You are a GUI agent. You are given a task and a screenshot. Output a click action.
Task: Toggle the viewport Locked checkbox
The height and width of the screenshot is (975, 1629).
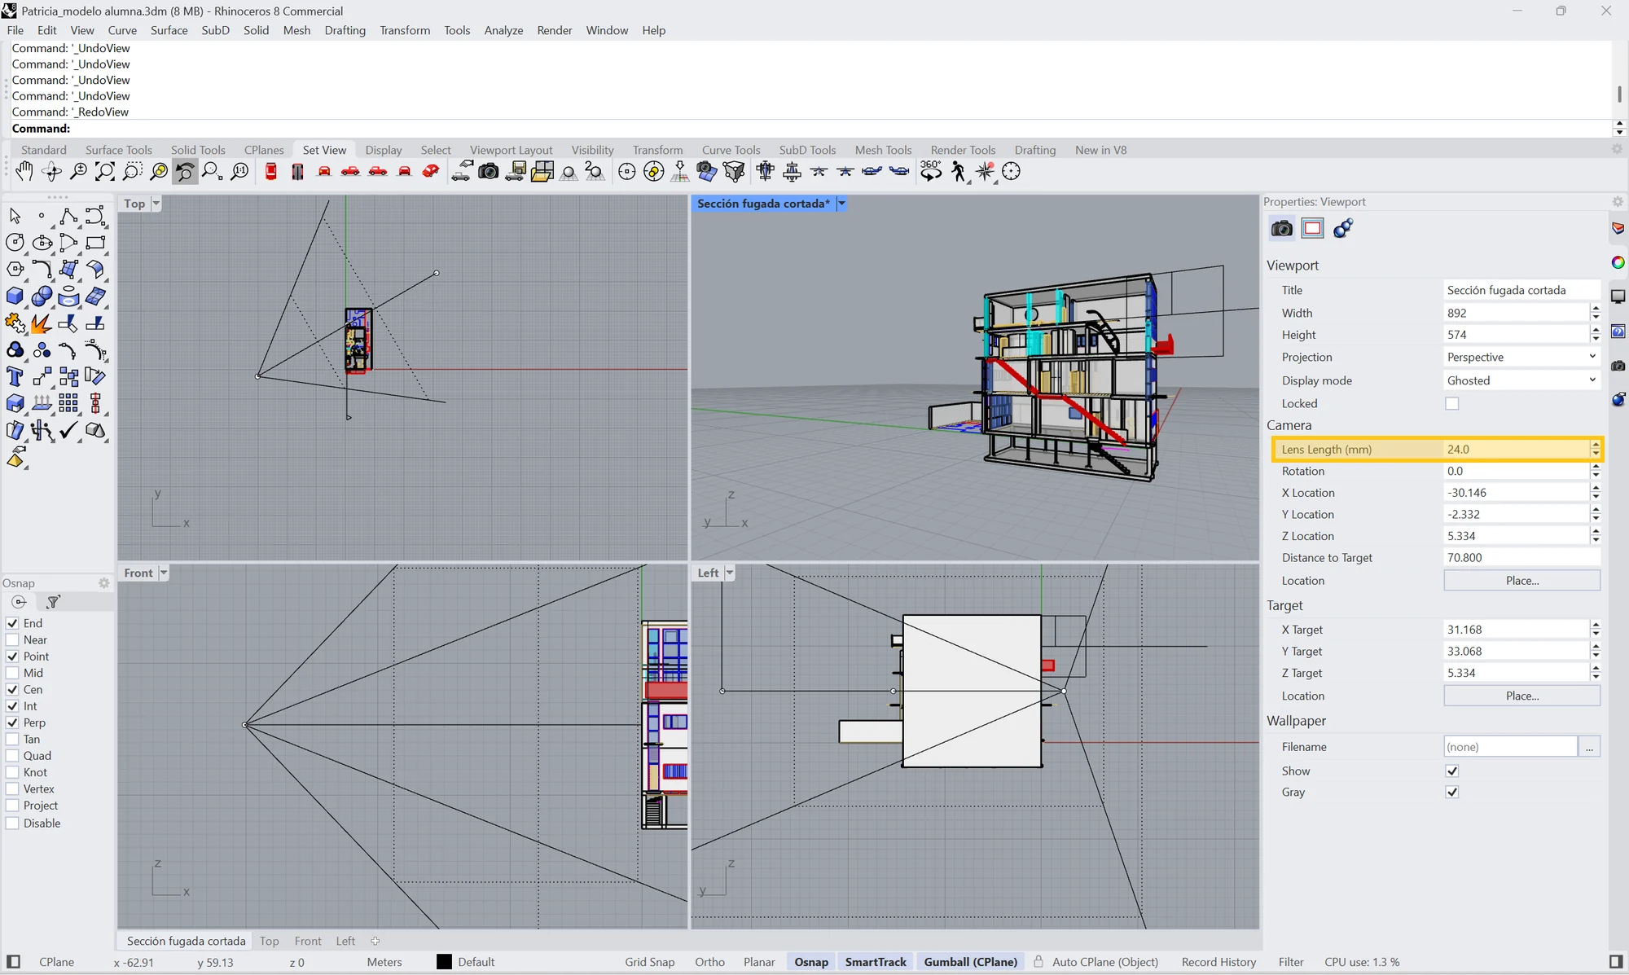[x=1451, y=403]
